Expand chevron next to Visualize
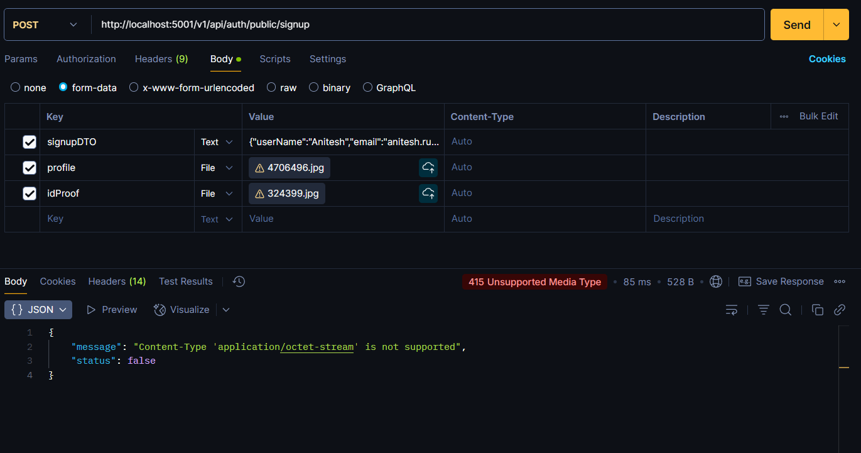 pyautogui.click(x=226, y=310)
